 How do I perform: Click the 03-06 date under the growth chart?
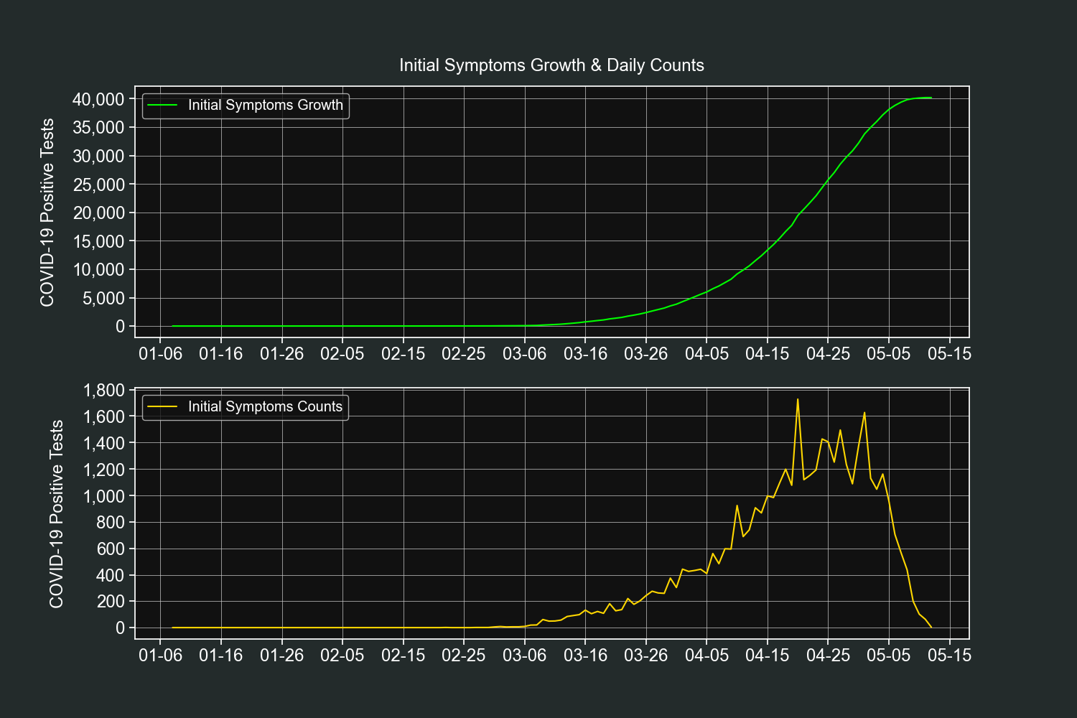point(525,354)
